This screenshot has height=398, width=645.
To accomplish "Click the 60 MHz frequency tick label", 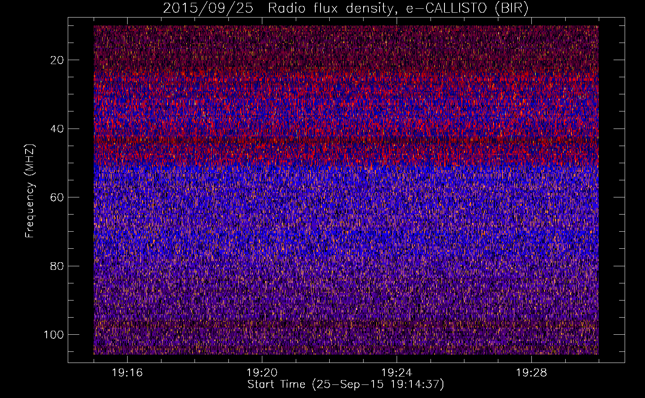I will 57,197.
